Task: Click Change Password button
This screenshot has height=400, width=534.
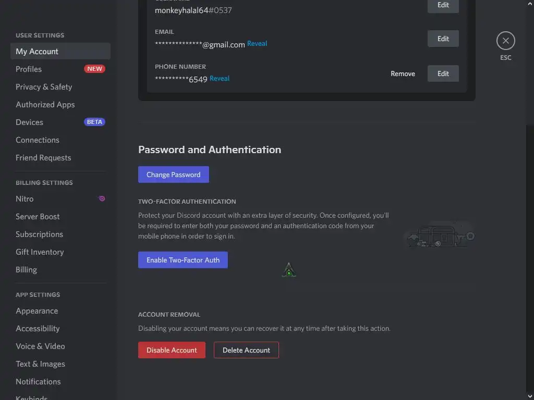Action: (173, 174)
